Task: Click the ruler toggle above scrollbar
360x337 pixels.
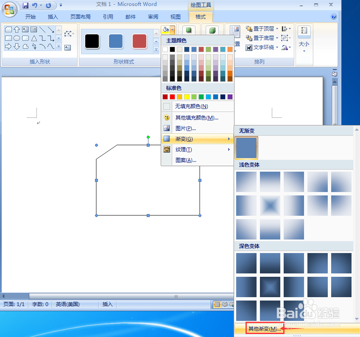Action: click(335, 74)
